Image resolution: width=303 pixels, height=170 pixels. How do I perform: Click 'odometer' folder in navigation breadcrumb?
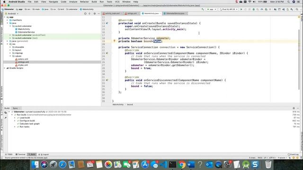point(71,9)
